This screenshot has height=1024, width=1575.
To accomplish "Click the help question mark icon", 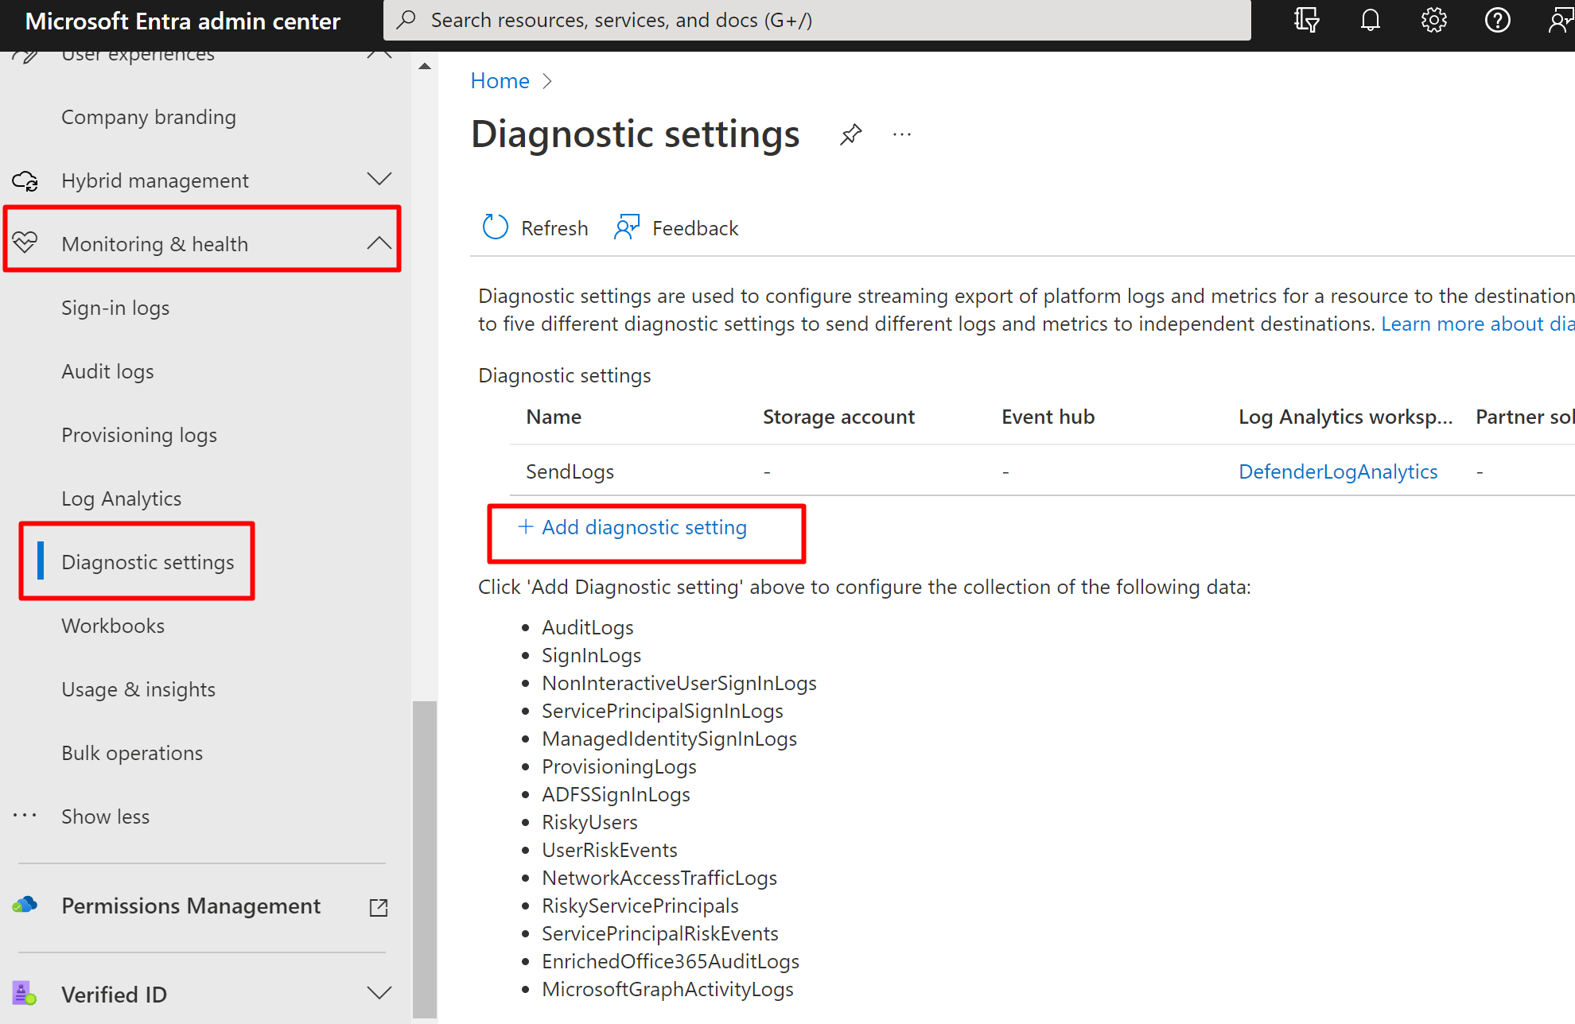I will coord(1497,20).
